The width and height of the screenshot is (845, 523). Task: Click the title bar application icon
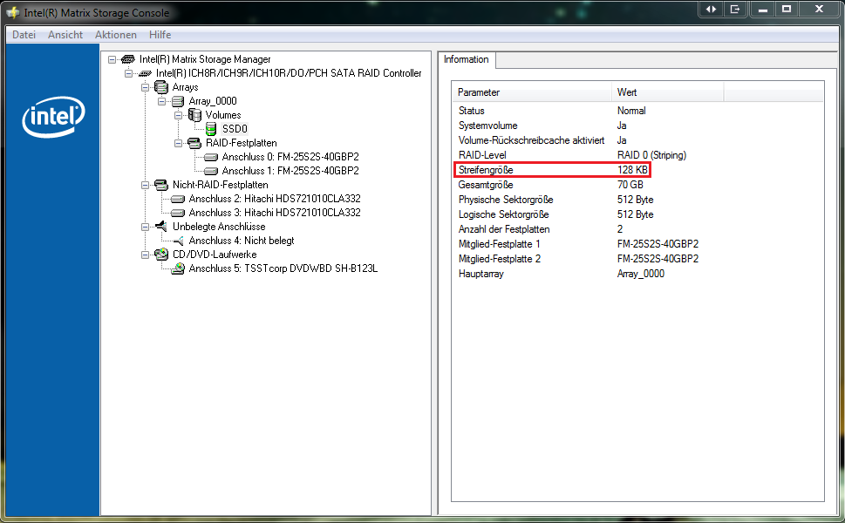coord(13,12)
